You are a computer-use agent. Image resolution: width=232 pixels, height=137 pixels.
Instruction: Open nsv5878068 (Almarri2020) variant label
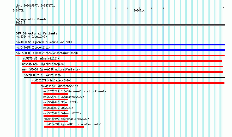pos(40,58)
